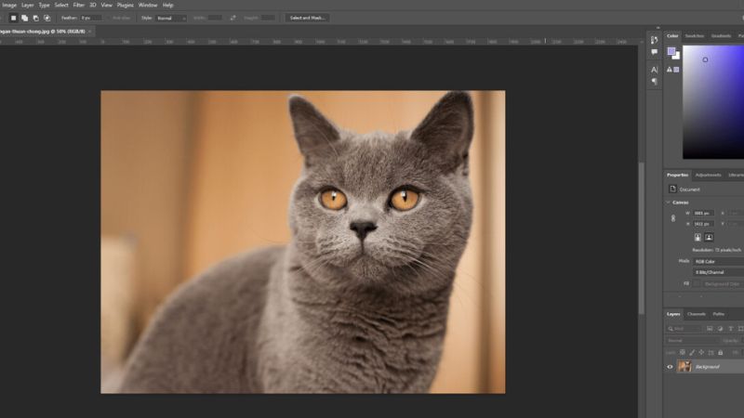The width and height of the screenshot is (744, 418).
Task: Choose the Add to selection icon
Action: click(x=24, y=18)
